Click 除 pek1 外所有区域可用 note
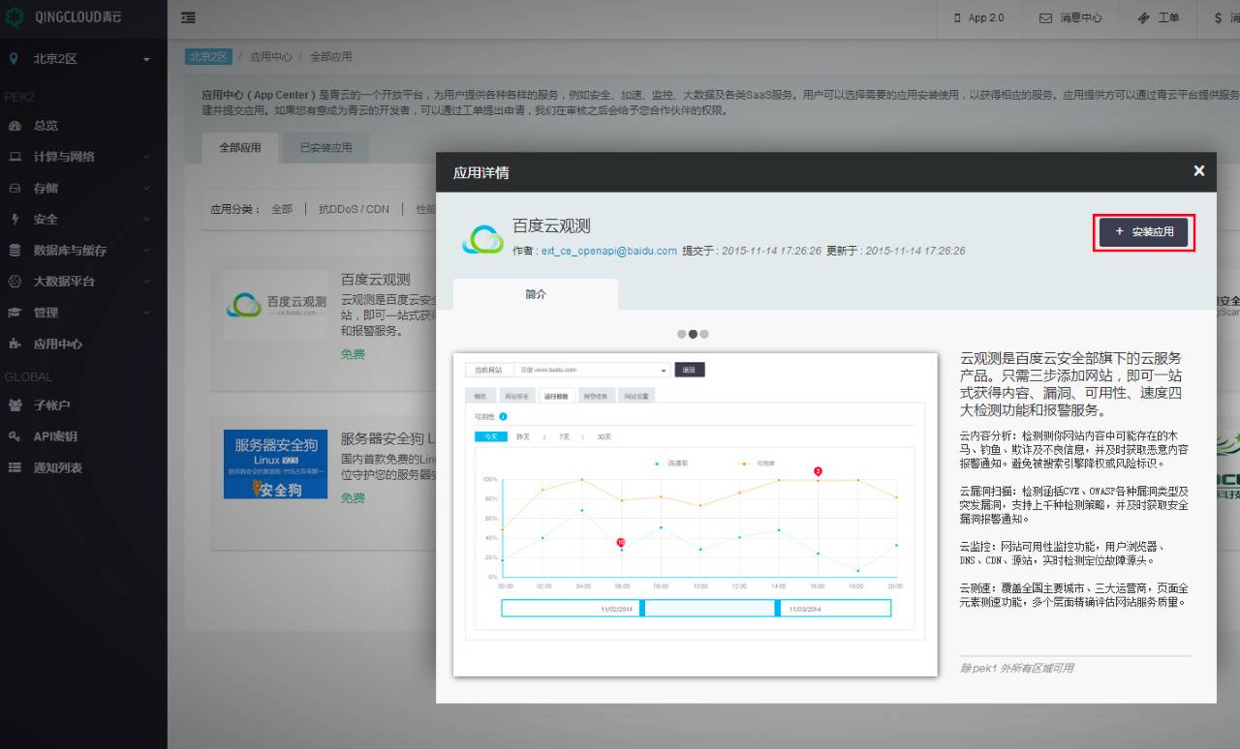 [x=1017, y=668]
